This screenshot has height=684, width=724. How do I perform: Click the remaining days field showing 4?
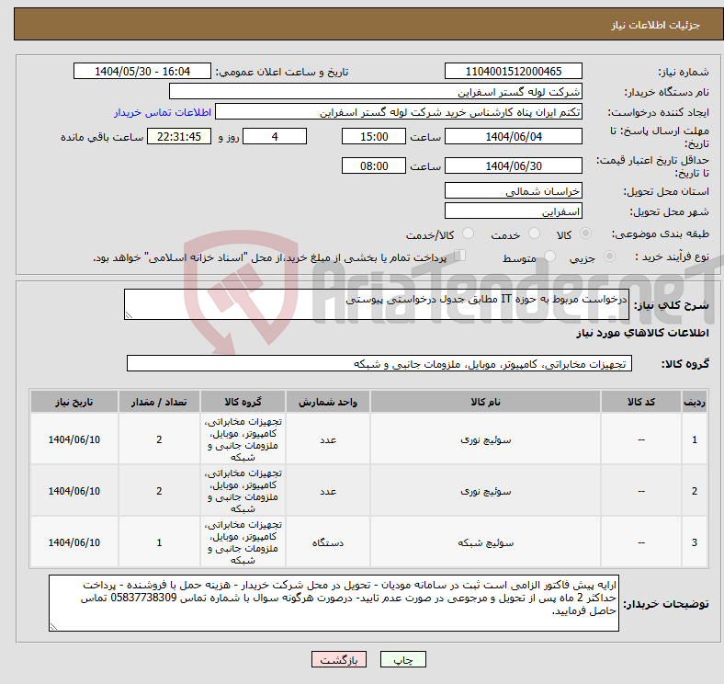(x=275, y=136)
